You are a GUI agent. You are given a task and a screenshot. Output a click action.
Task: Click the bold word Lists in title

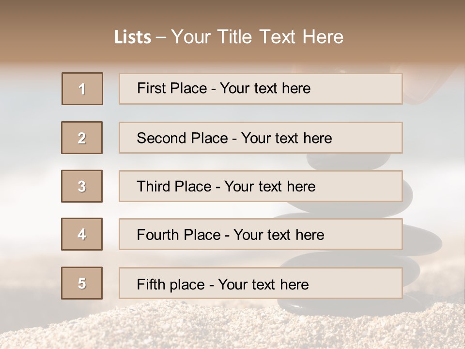click(133, 37)
